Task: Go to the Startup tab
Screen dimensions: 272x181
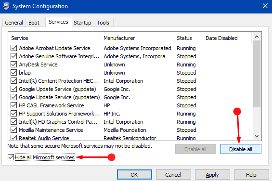Action: 83,23
